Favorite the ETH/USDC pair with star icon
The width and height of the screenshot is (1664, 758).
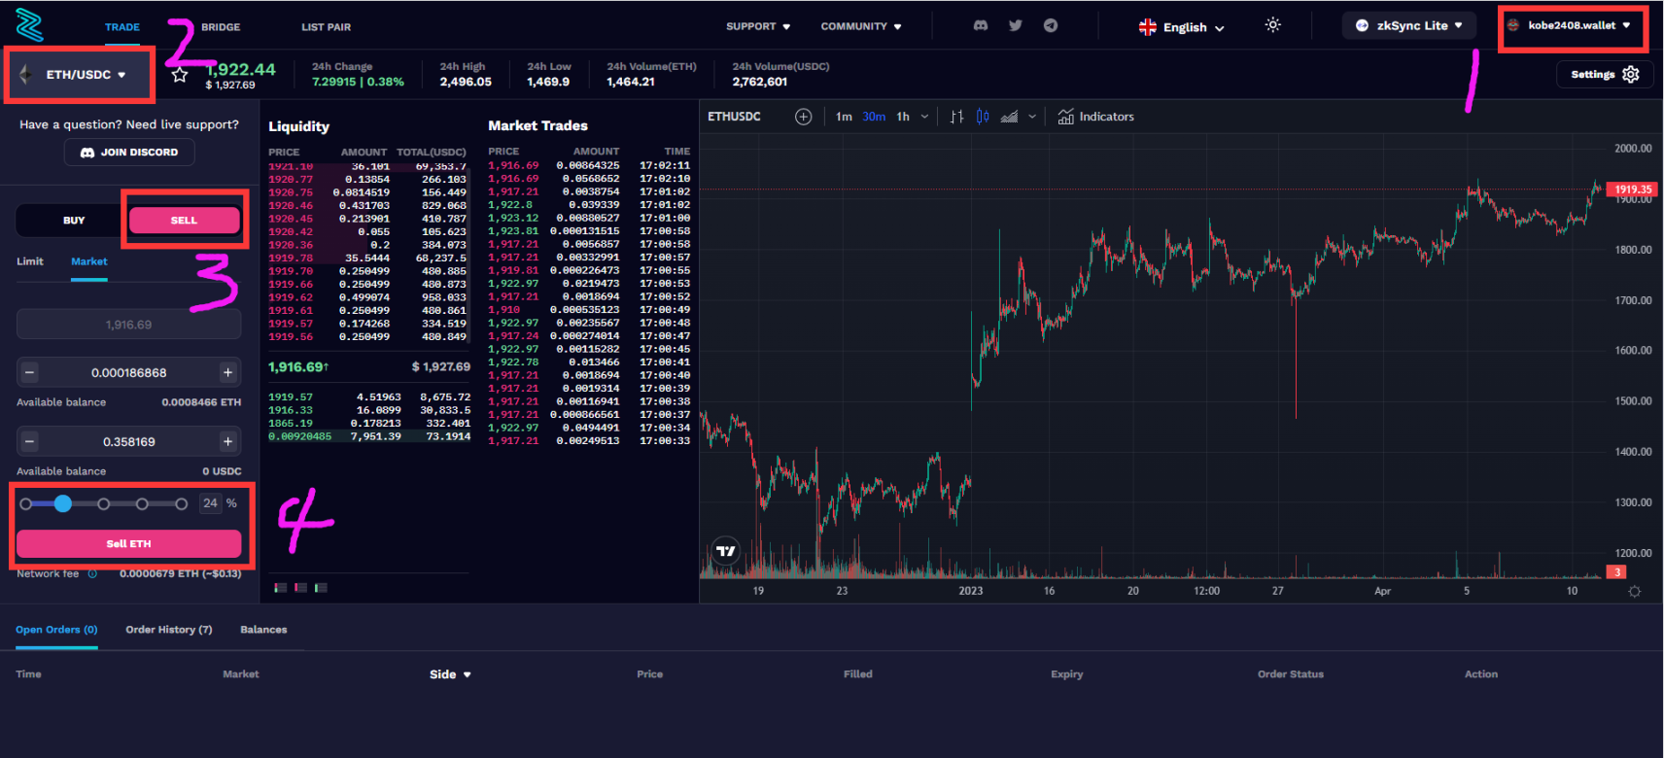click(180, 75)
